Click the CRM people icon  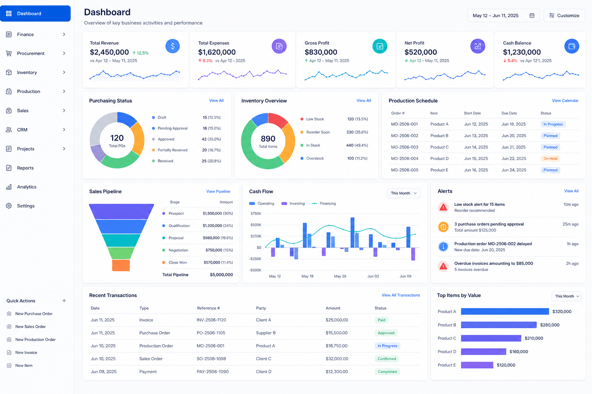coord(9,130)
